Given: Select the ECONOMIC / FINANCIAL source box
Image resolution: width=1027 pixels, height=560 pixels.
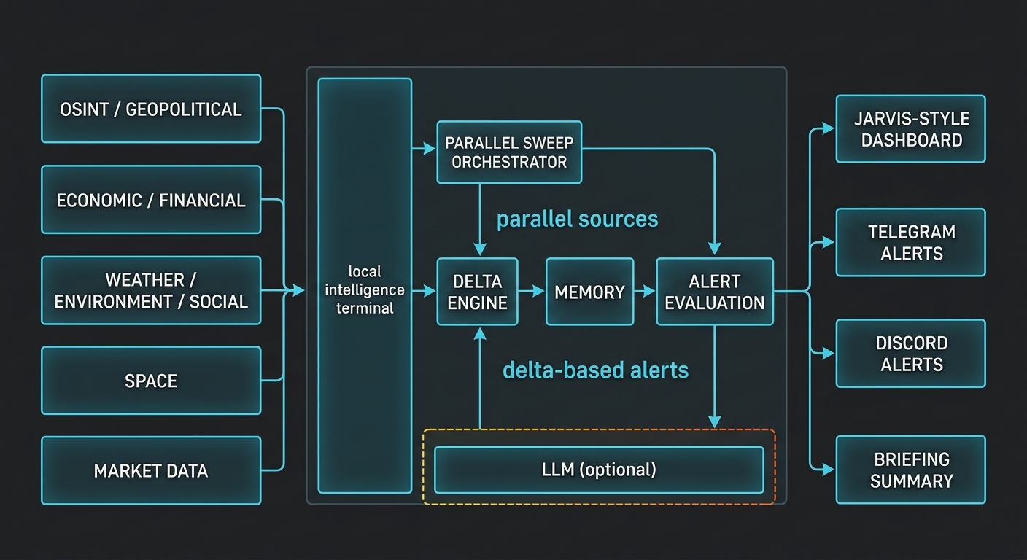Looking at the screenshot, I should 151,200.
